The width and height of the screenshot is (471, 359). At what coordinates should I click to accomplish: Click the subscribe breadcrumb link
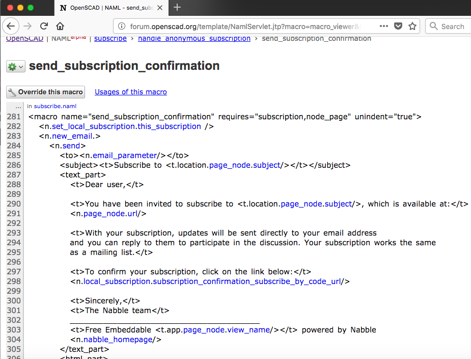(x=110, y=39)
